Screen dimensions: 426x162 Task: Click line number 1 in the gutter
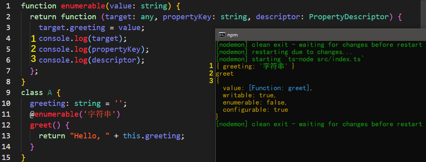coord(8,6)
